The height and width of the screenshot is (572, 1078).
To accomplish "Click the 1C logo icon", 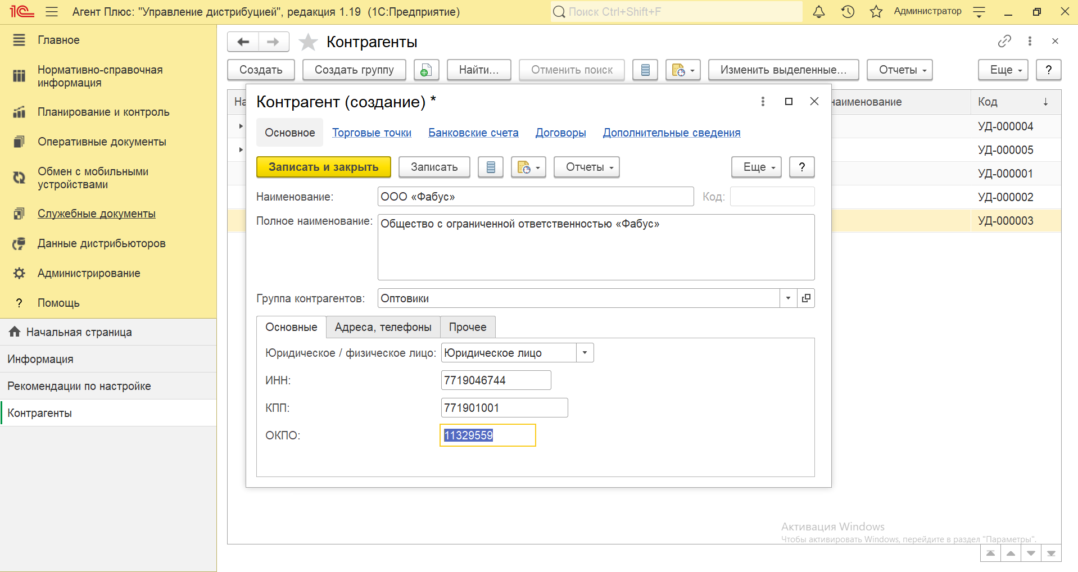I will [22, 12].
